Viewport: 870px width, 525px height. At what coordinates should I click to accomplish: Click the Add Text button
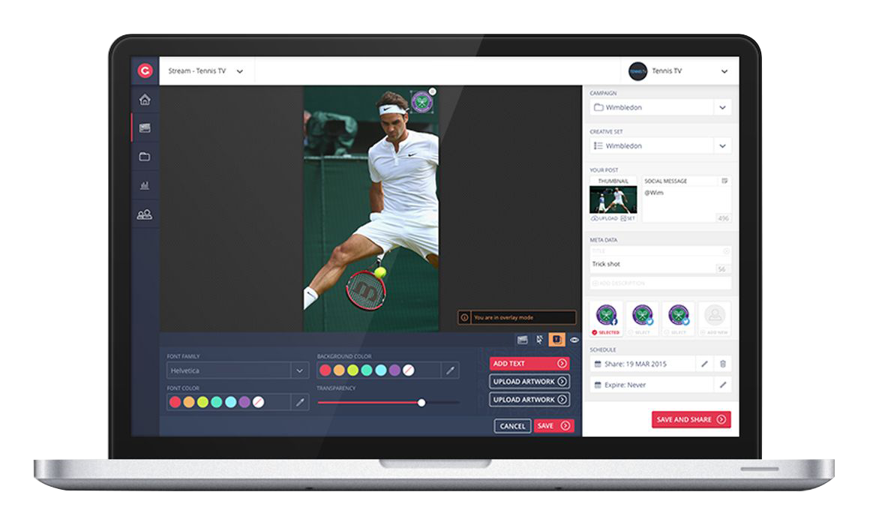pos(529,364)
